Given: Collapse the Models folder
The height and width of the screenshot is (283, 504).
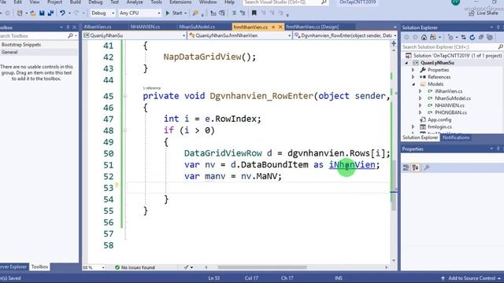Looking at the screenshot, I should point(413,84).
